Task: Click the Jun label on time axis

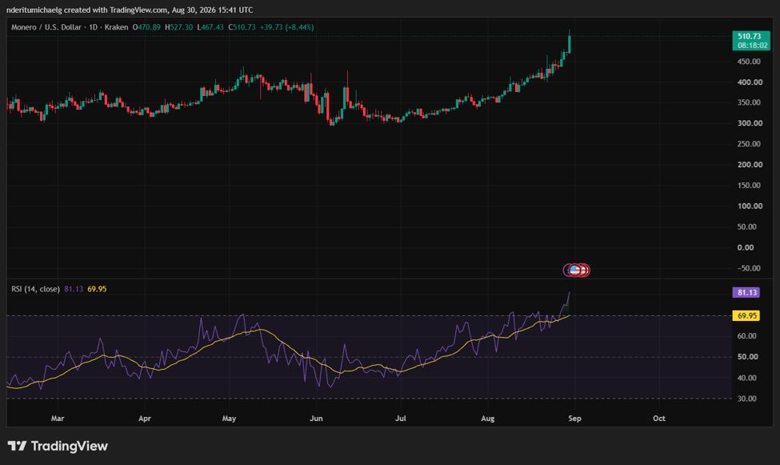Action: click(316, 419)
